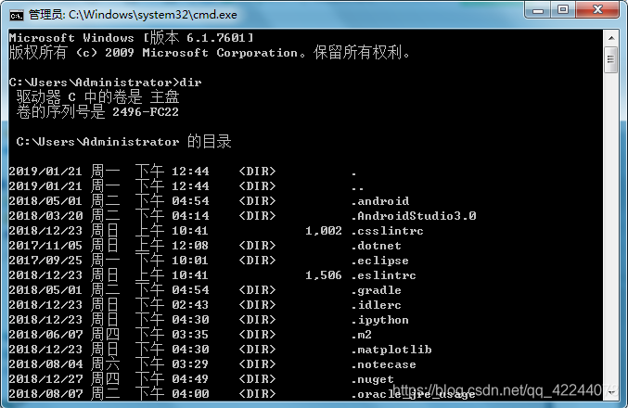
Task: Click the scrollbar up arrow
Action: pos(611,38)
